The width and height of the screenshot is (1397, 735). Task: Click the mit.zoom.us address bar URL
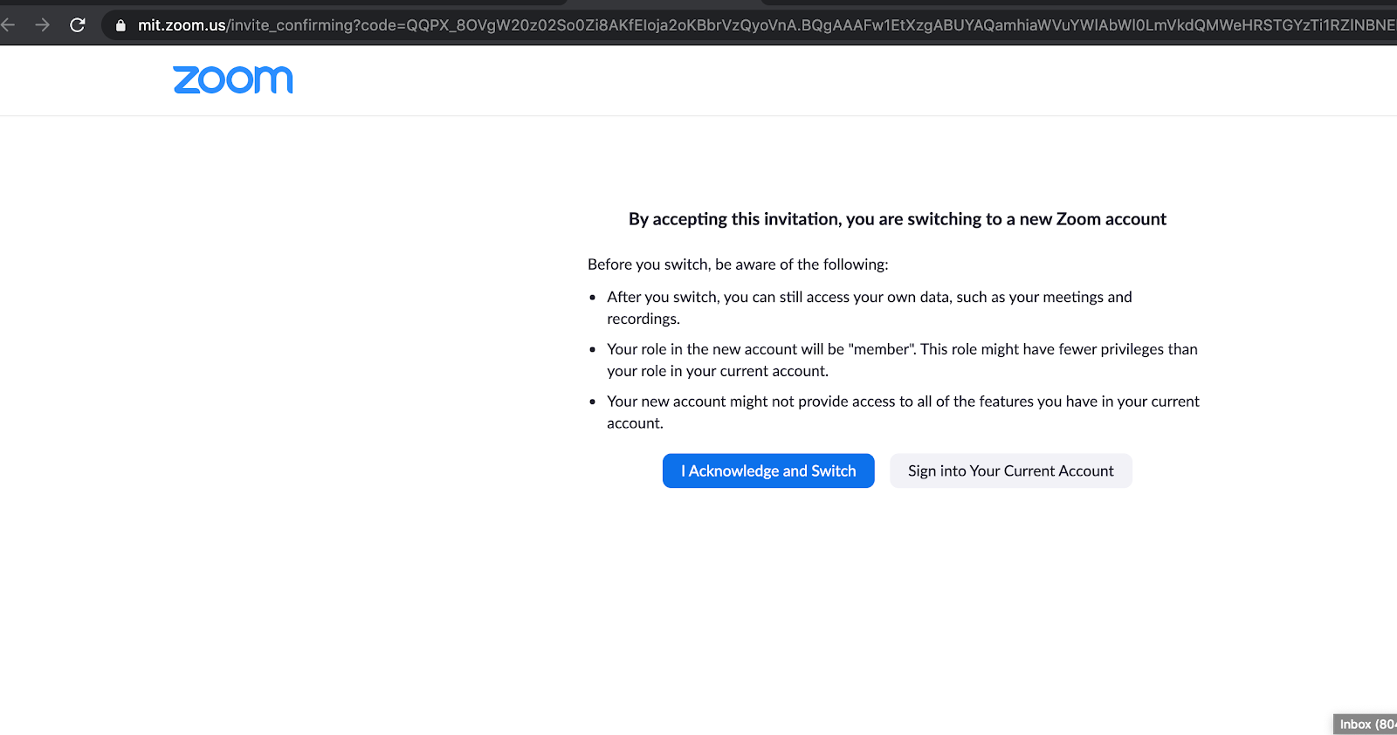[766, 25]
